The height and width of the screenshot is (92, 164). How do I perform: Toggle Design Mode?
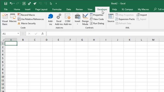point(85,19)
